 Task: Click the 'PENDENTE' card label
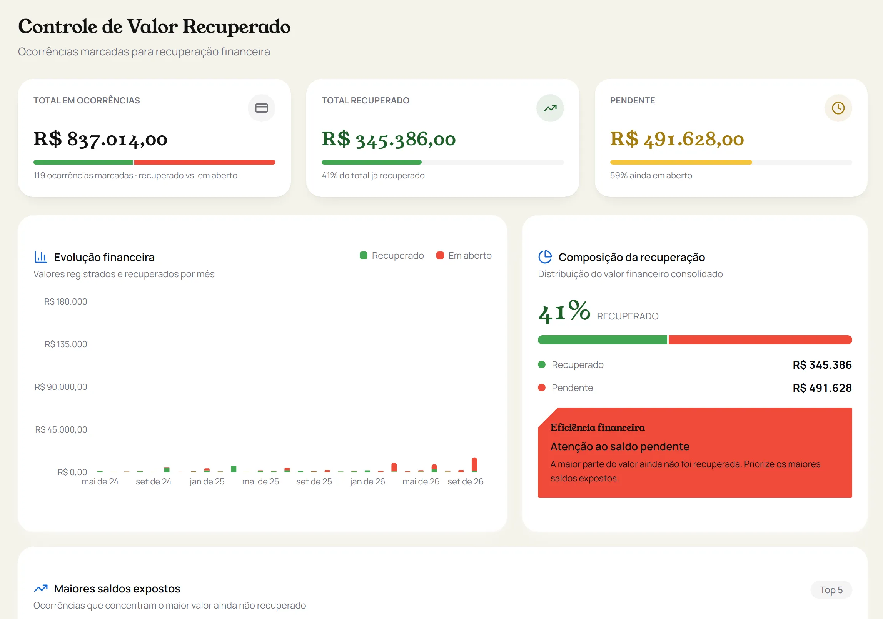[x=632, y=100]
